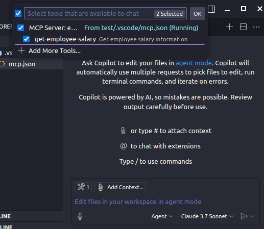Open the tools selector wrench icon
The width and height of the screenshot is (264, 229).
[83, 187]
